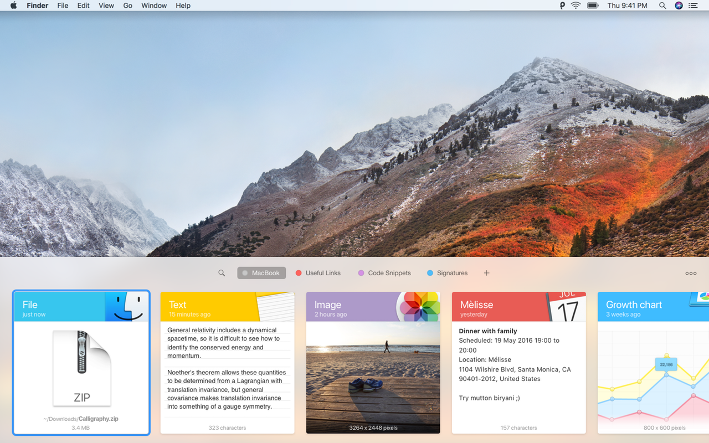Open the search magnifier in pinboard bar

coord(222,273)
